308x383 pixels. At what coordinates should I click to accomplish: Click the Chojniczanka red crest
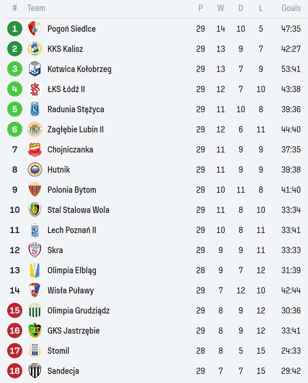coord(35,149)
